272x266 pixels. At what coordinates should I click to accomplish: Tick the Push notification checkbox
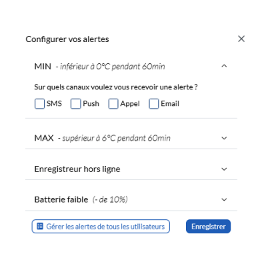click(75, 104)
